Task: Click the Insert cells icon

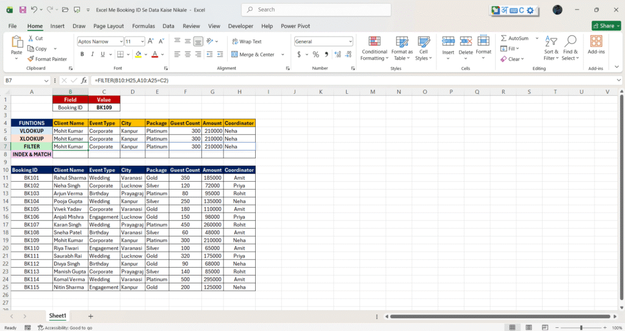Action: 448,41
